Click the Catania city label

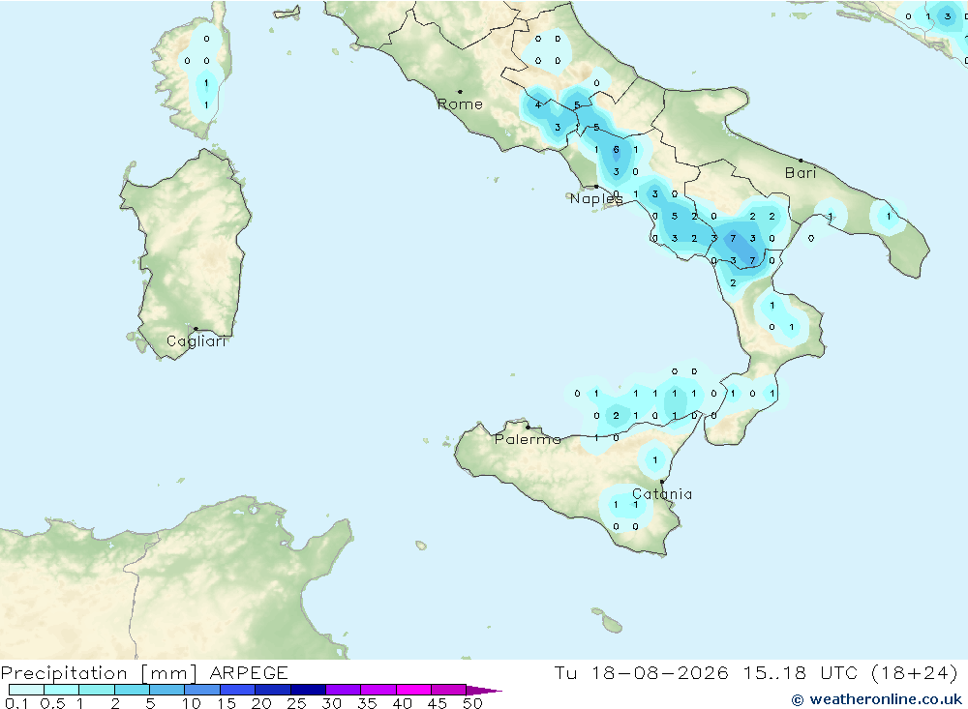tap(662, 494)
